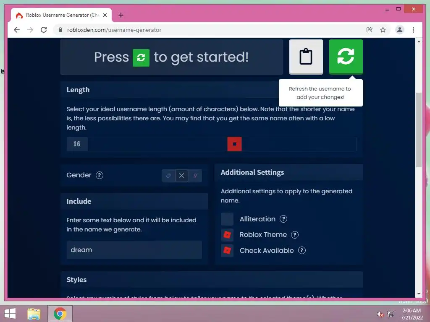Open the Roblox Theme help icon
Image resolution: width=430 pixels, height=322 pixels.
coord(295,235)
